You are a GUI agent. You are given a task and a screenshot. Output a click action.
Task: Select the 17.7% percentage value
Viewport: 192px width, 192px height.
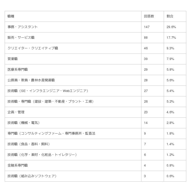(171, 38)
